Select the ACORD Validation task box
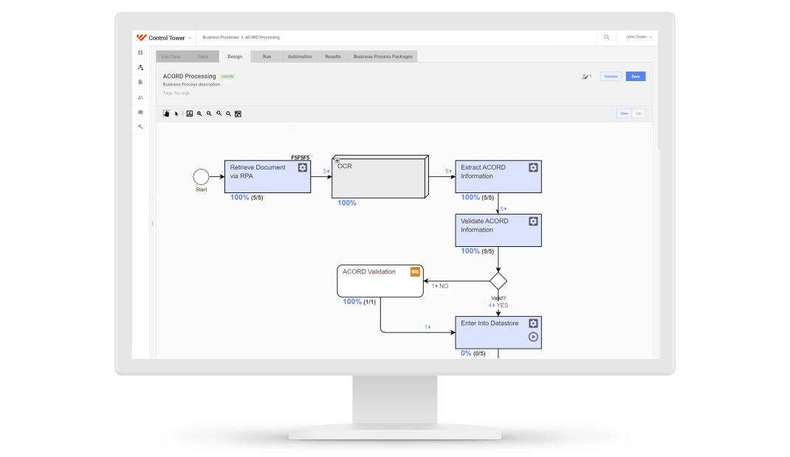 tap(380, 281)
